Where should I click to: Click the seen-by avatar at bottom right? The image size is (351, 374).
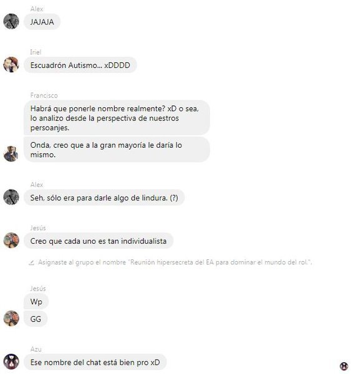pyautogui.click(x=344, y=366)
